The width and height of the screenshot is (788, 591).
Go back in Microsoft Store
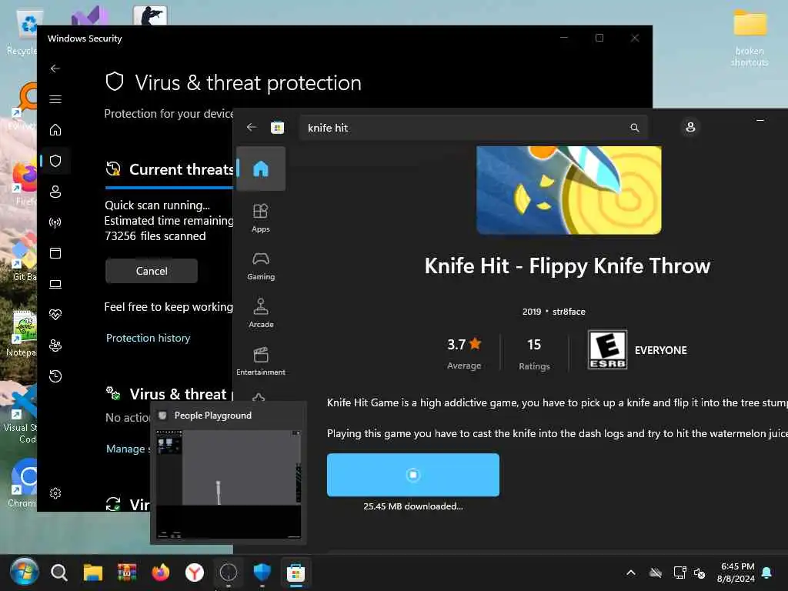pyautogui.click(x=252, y=128)
